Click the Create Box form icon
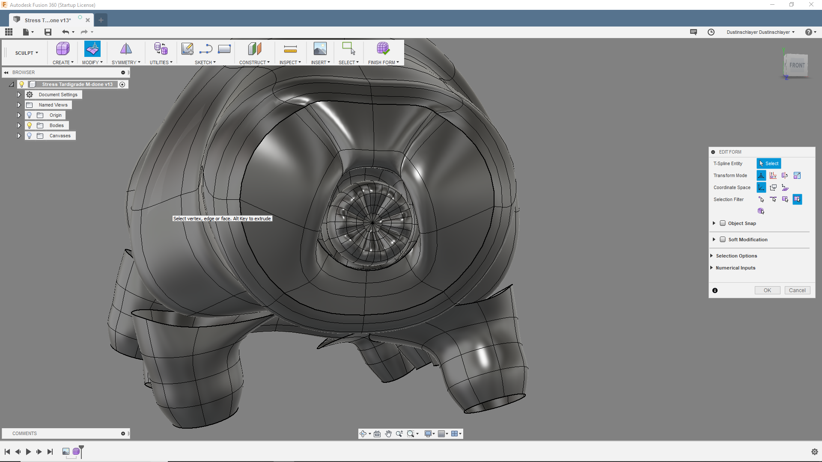Image resolution: width=822 pixels, height=462 pixels. (63, 49)
